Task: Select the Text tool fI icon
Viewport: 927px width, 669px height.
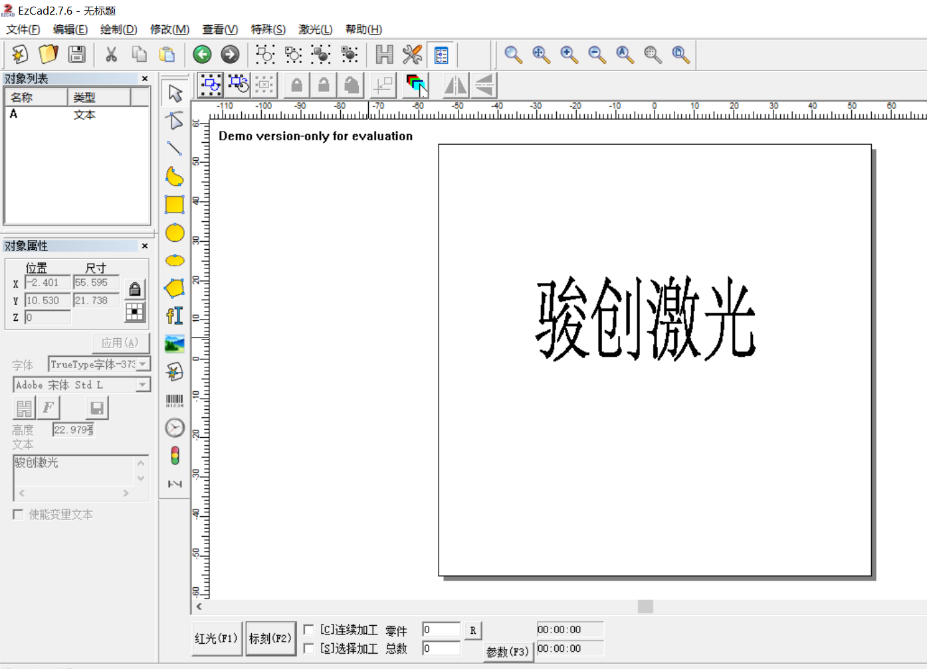Action: 175,316
